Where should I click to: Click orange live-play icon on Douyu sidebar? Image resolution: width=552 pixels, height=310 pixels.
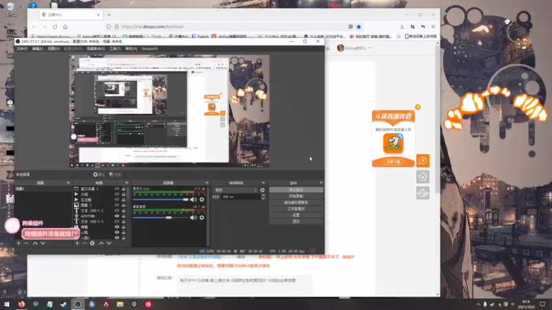(x=423, y=161)
